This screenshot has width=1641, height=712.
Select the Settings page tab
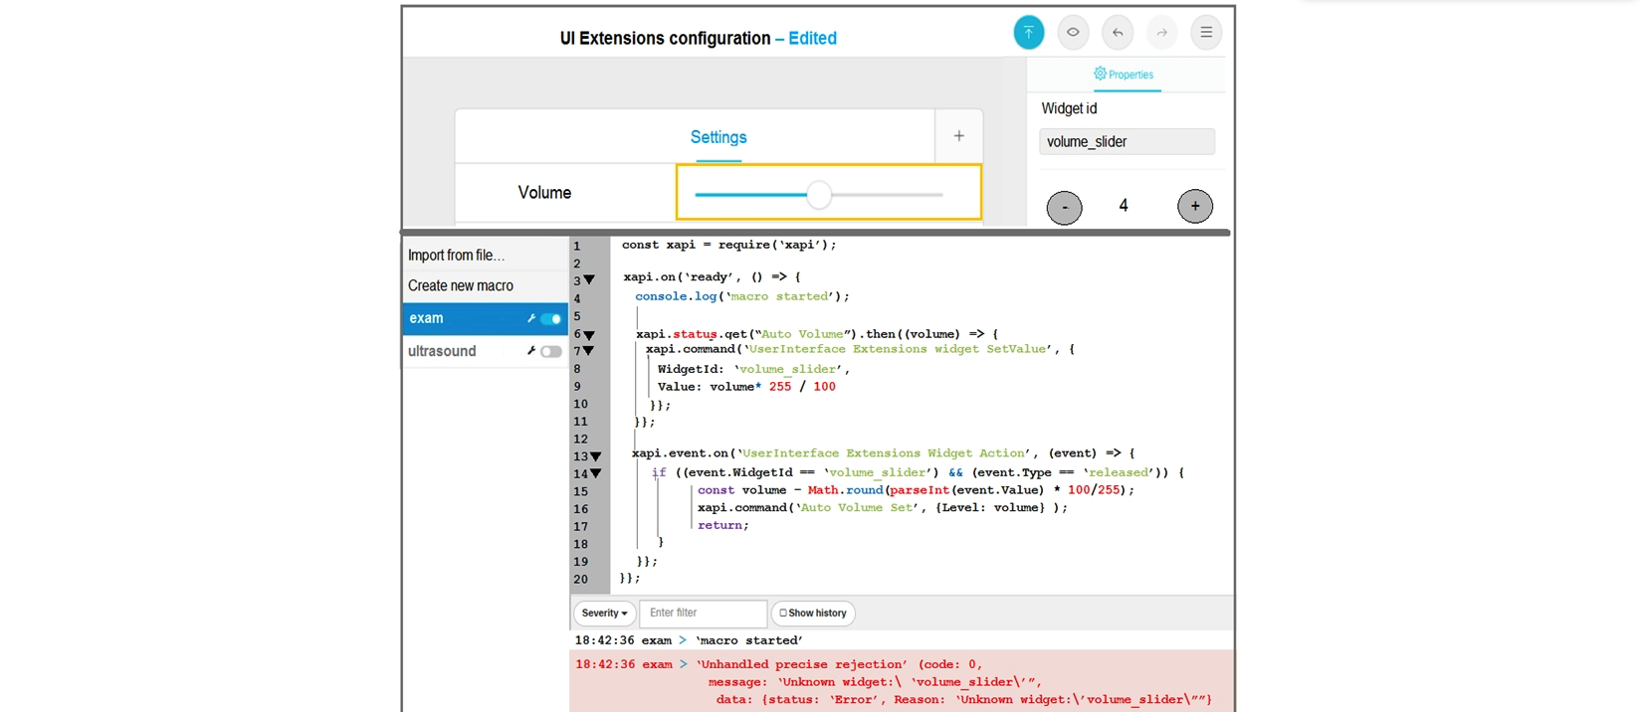point(718,137)
